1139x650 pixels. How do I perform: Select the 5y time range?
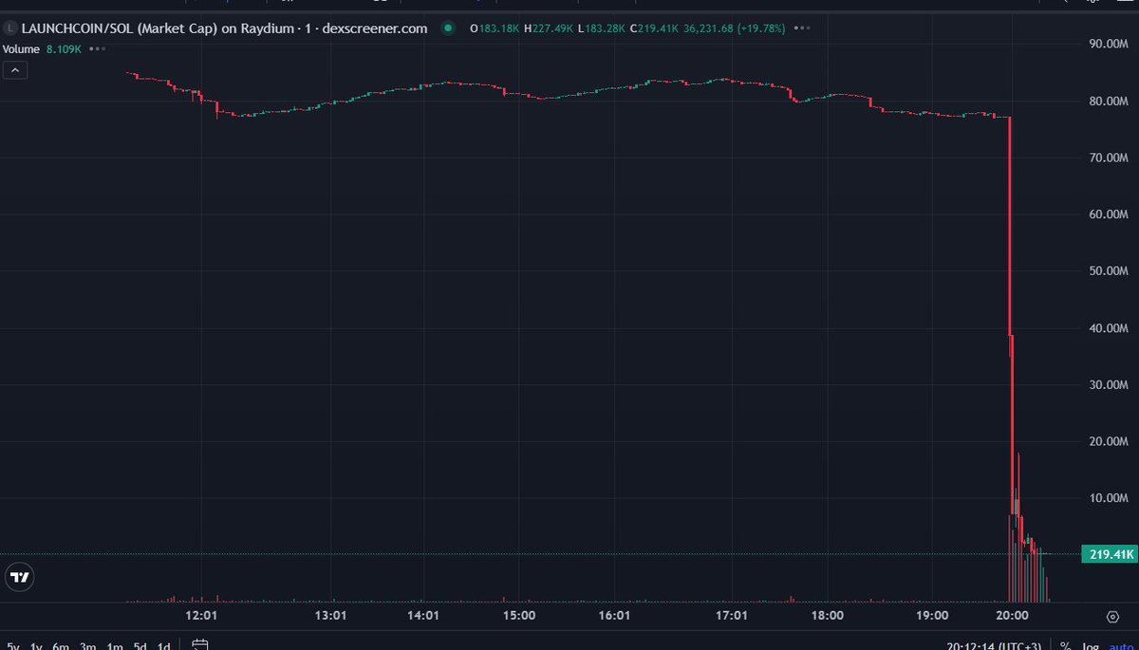coord(11,646)
